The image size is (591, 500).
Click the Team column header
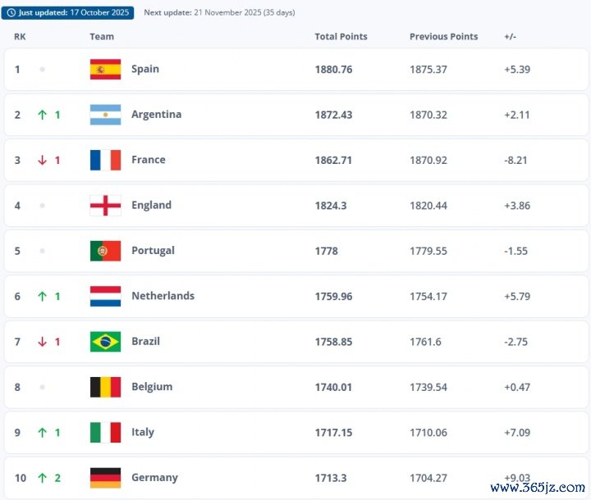(x=102, y=37)
